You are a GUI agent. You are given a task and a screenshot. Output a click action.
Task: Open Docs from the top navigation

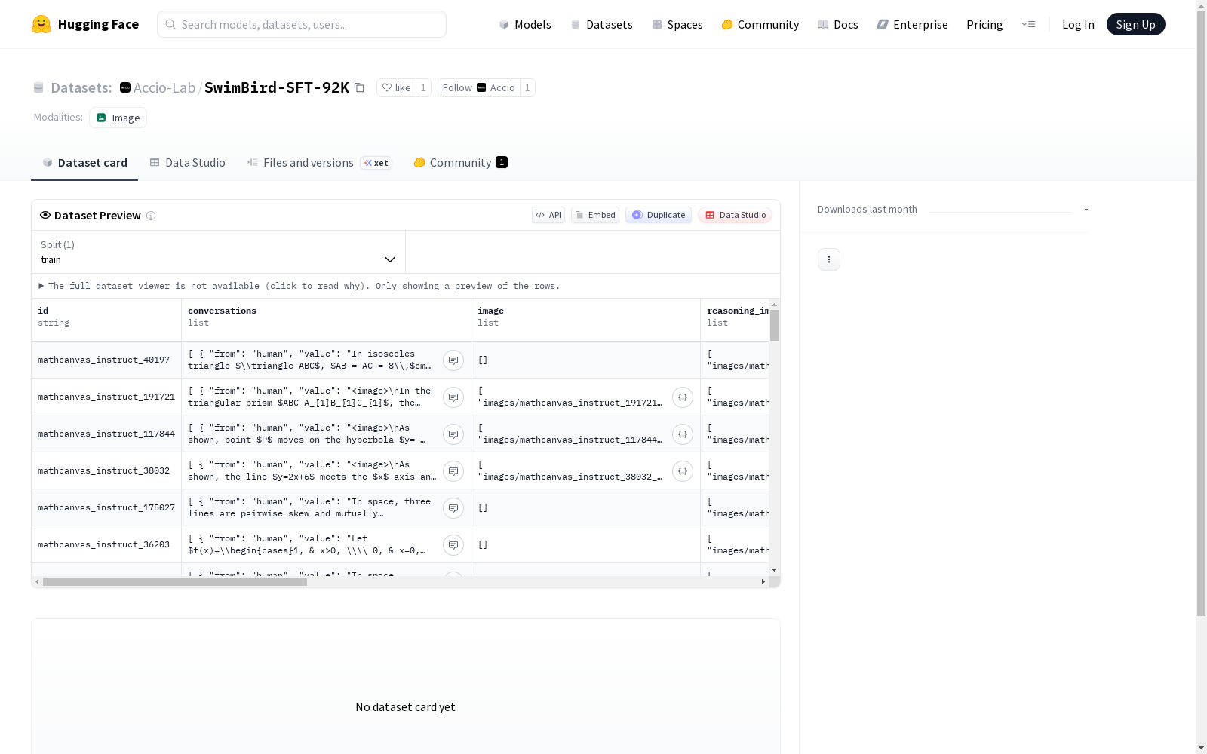point(838,25)
